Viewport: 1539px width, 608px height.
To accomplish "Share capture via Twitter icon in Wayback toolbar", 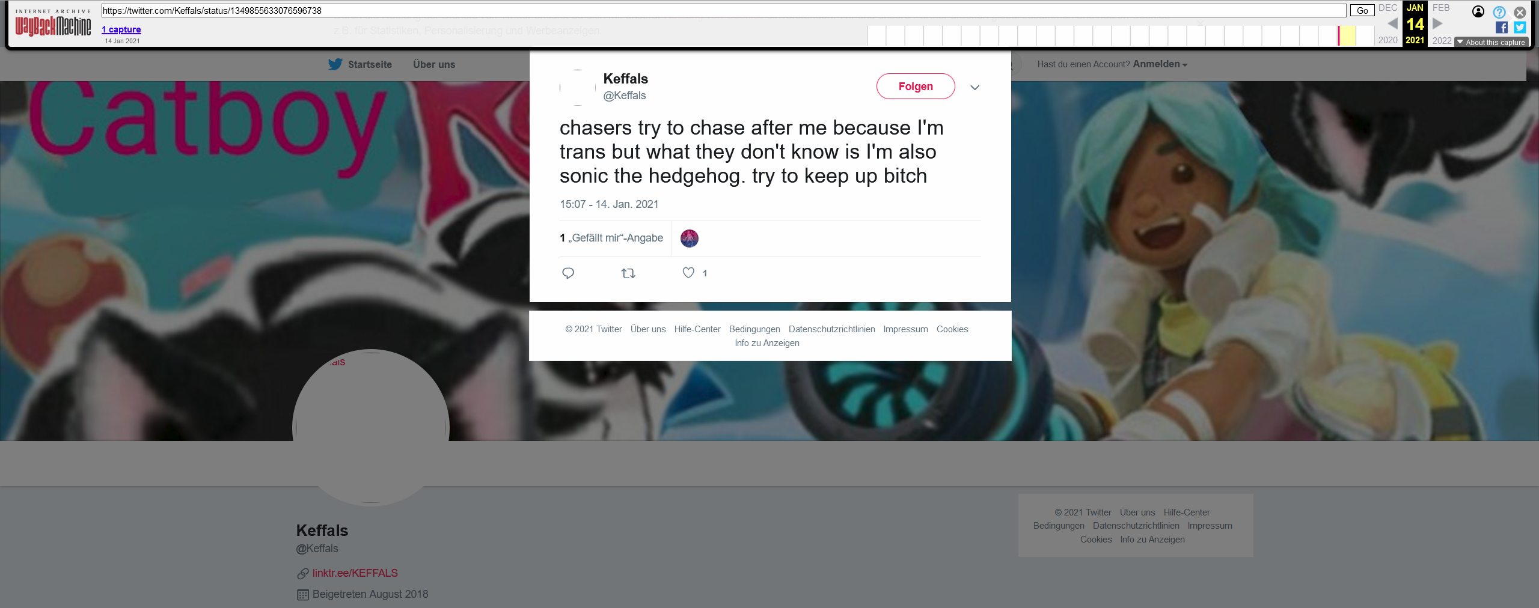I will [x=1520, y=28].
